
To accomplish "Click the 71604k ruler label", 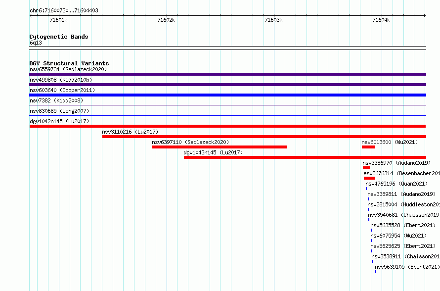I will [381, 20].
